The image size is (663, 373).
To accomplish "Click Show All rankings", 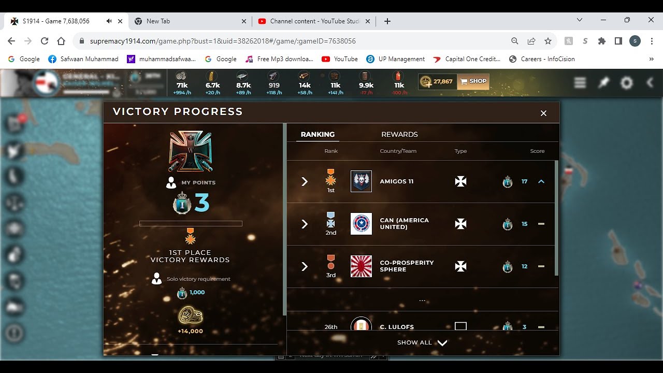I will point(422,342).
